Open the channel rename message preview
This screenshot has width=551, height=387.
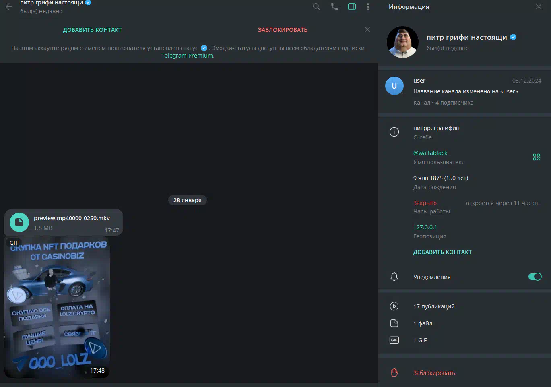pyautogui.click(x=465, y=91)
